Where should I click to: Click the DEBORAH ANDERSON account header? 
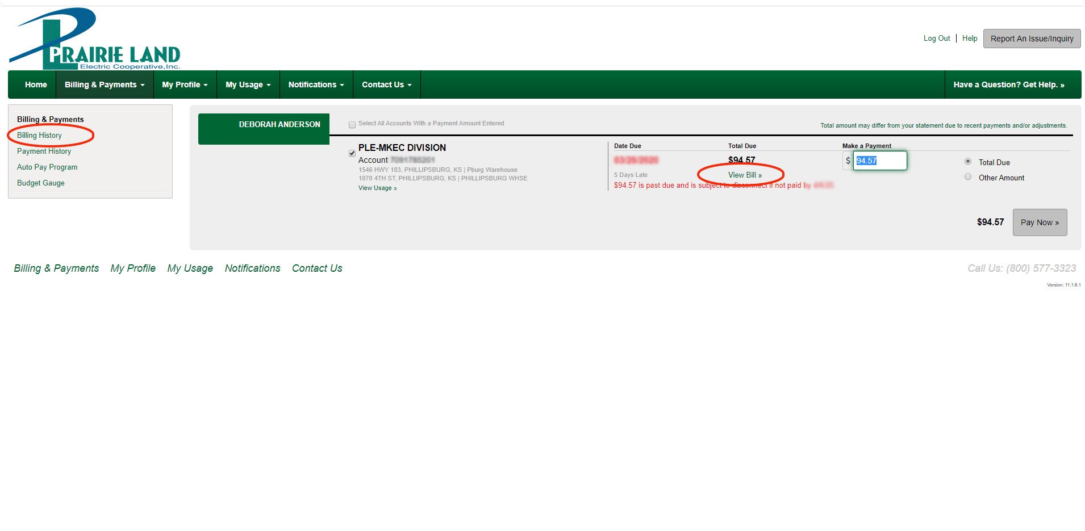point(264,129)
